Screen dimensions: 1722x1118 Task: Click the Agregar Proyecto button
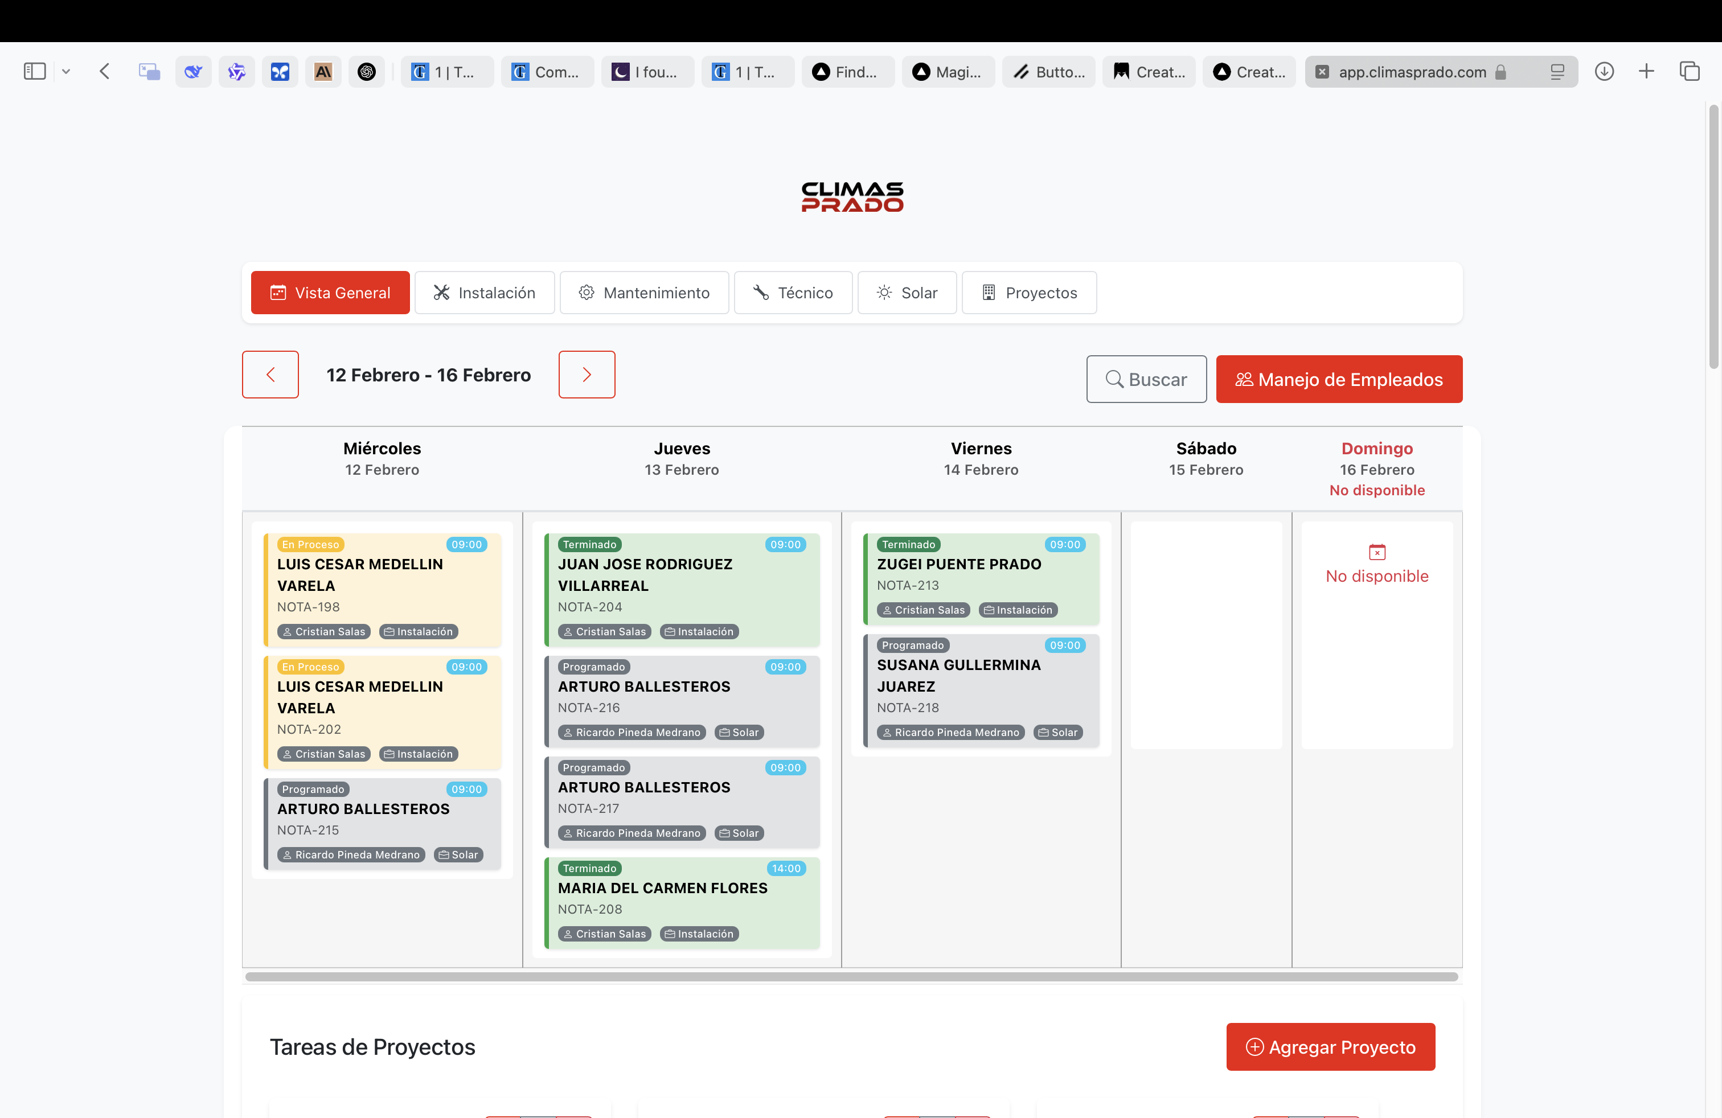(x=1330, y=1046)
